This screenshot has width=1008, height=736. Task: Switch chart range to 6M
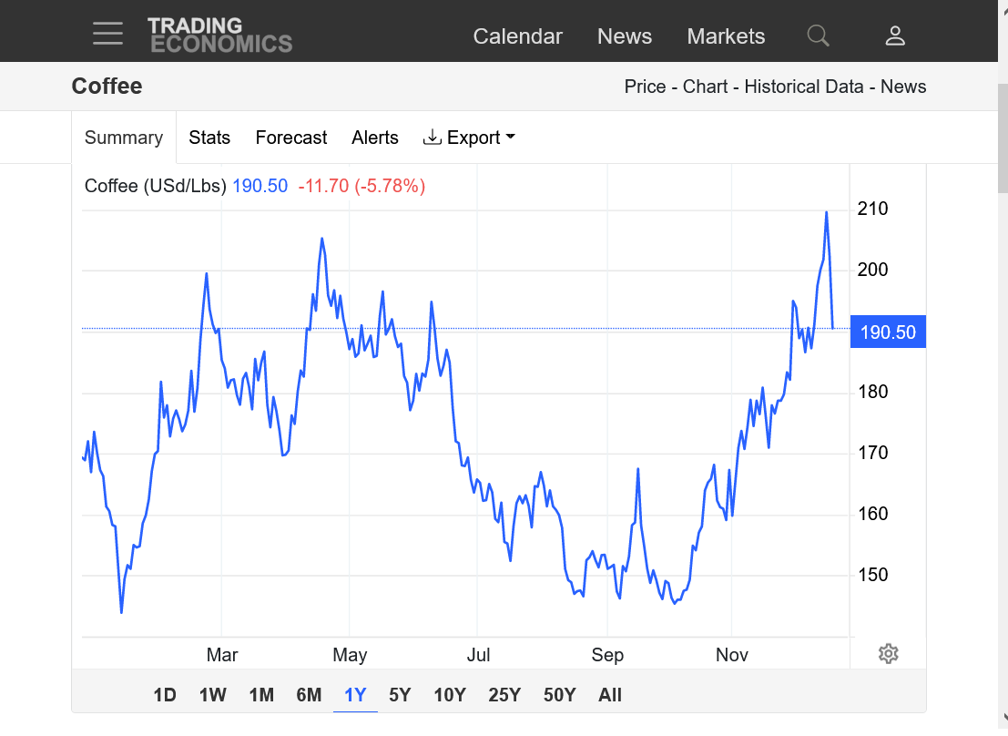309,695
